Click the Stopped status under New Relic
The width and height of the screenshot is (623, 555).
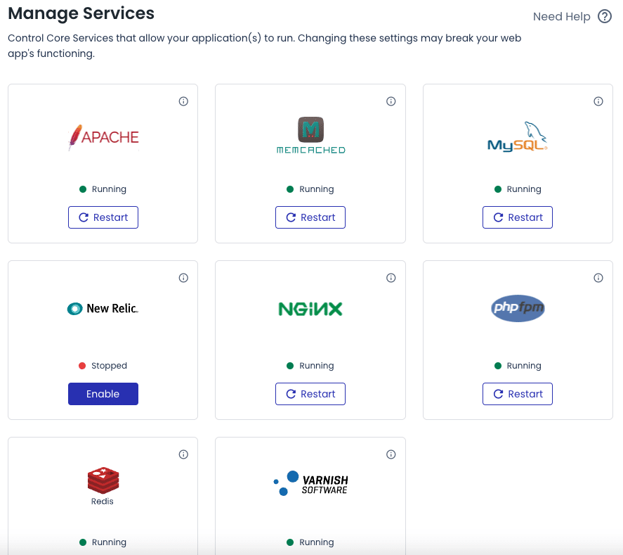coord(103,366)
